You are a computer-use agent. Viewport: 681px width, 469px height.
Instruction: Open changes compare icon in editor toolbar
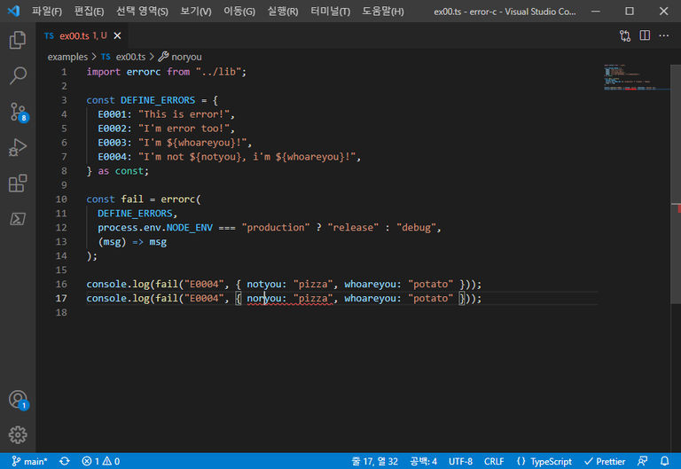[x=625, y=35]
